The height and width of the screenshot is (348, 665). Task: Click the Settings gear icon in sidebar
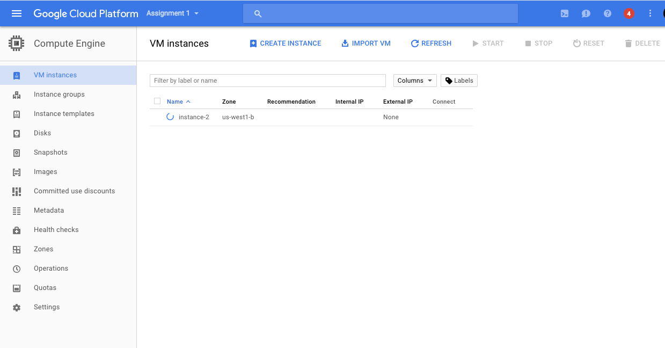coord(17,307)
